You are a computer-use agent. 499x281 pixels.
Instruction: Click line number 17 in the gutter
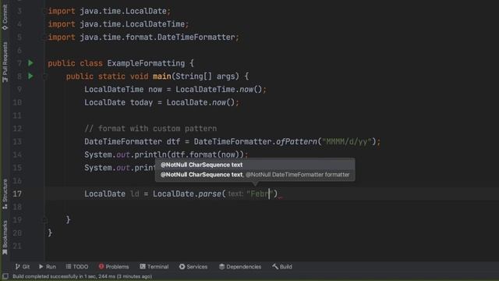coord(17,194)
